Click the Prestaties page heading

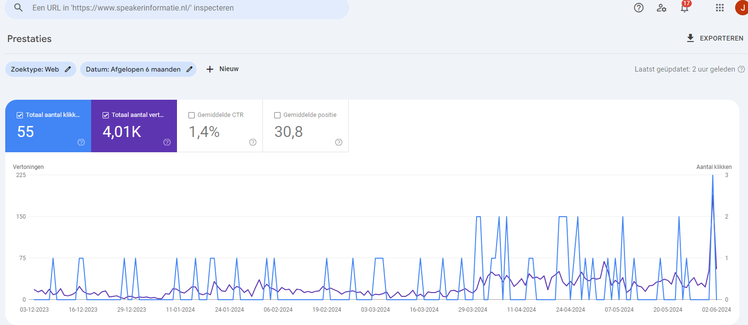pyautogui.click(x=30, y=39)
